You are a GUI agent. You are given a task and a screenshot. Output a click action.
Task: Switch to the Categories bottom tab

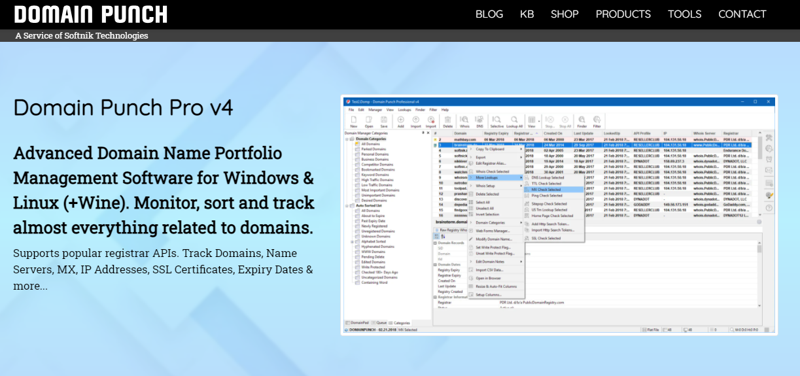400,323
